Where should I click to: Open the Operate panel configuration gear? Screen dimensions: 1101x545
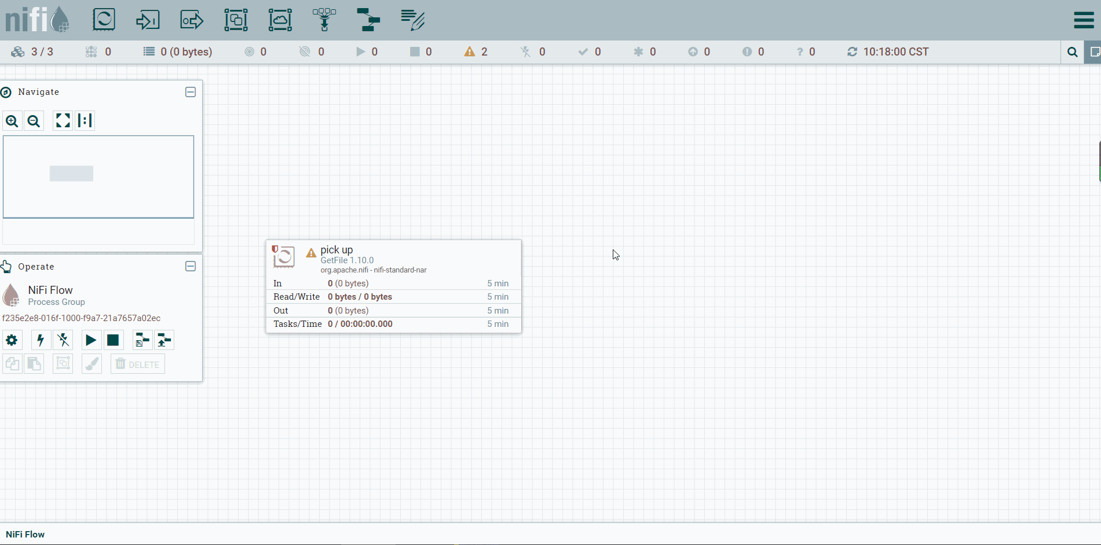(12, 340)
